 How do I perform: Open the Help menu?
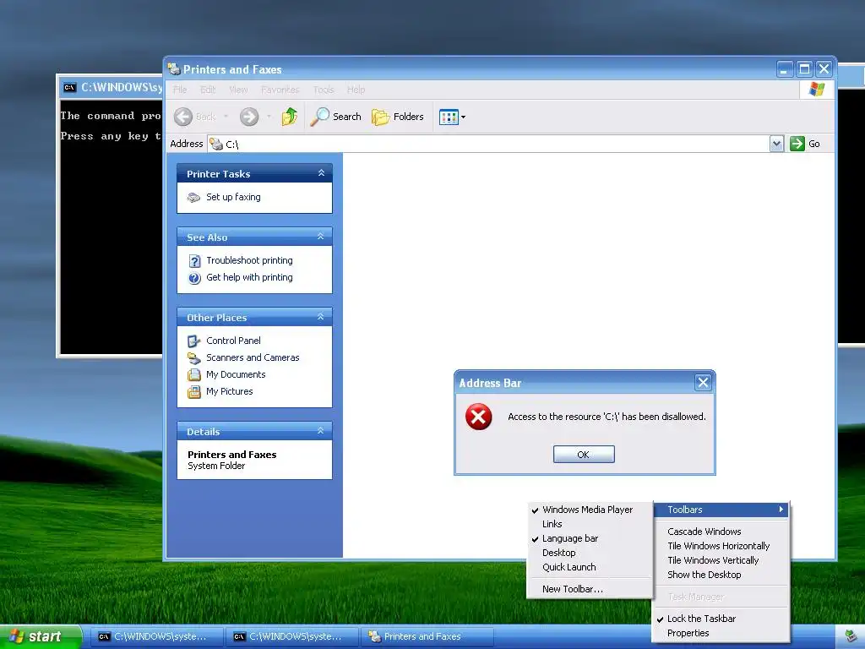[x=356, y=90]
